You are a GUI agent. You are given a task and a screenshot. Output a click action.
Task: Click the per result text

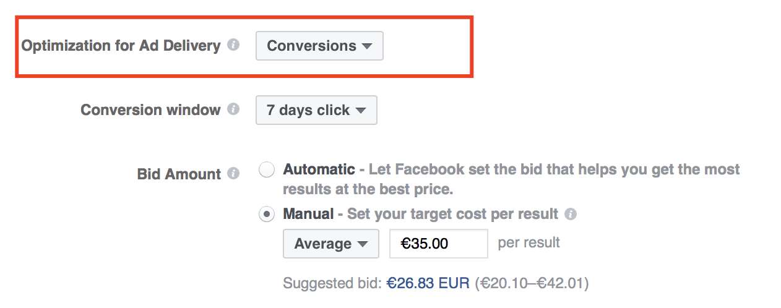click(x=529, y=242)
